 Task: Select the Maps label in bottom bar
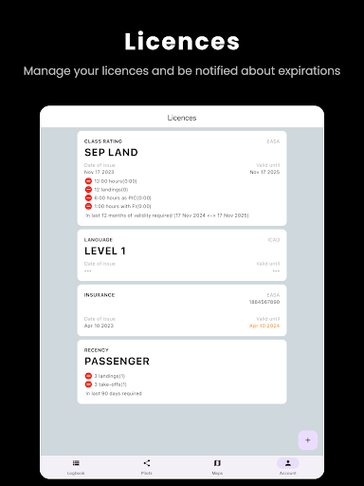click(x=217, y=473)
